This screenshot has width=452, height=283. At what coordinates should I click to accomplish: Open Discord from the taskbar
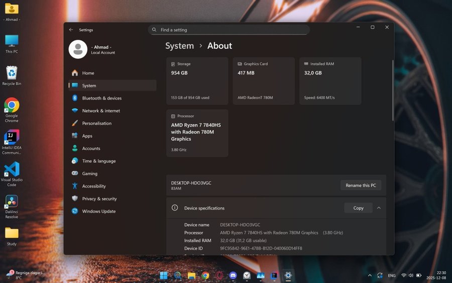coord(233,275)
